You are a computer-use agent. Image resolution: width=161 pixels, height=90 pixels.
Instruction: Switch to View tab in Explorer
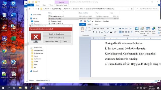pyautogui.click(x=51, y=5)
